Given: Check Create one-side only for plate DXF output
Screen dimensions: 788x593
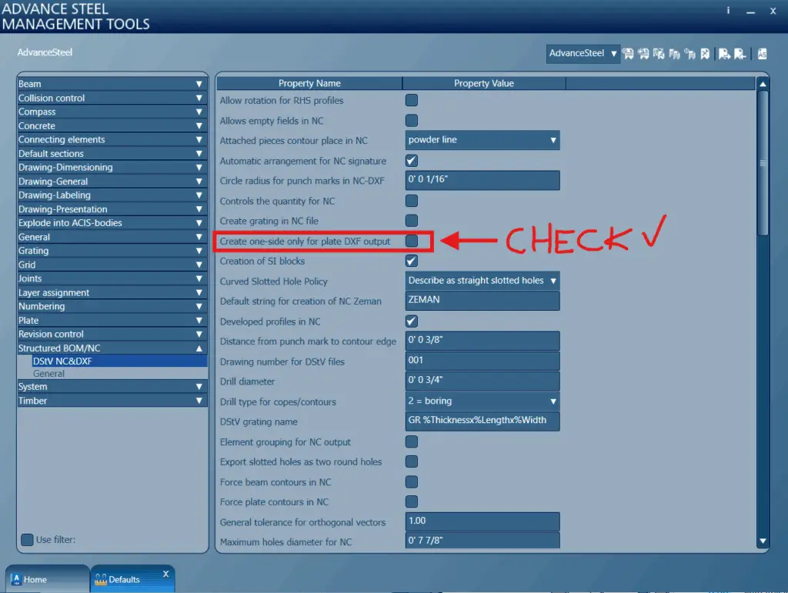Looking at the screenshot, I should [412, 241].
